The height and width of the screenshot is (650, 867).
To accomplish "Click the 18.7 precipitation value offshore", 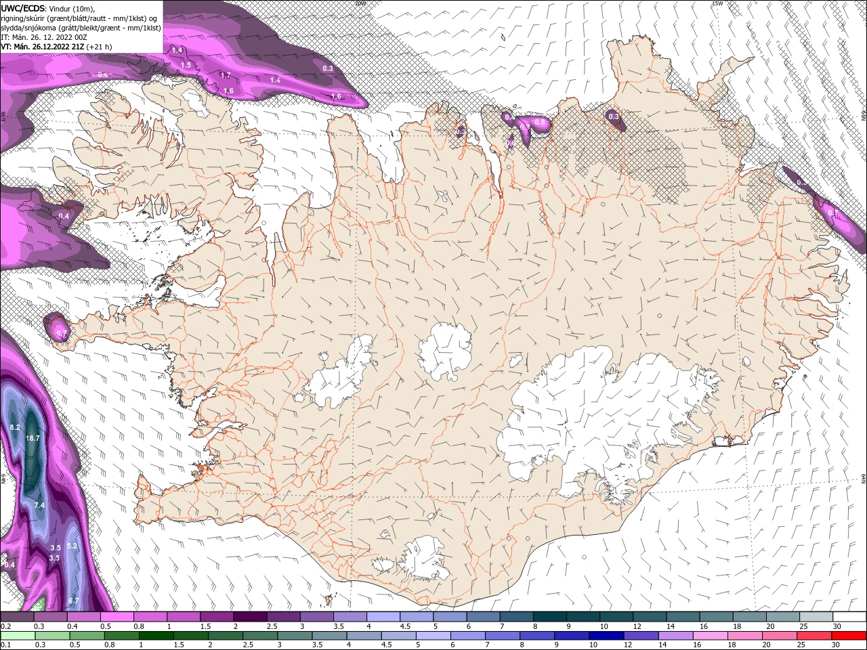I will 33,438.
